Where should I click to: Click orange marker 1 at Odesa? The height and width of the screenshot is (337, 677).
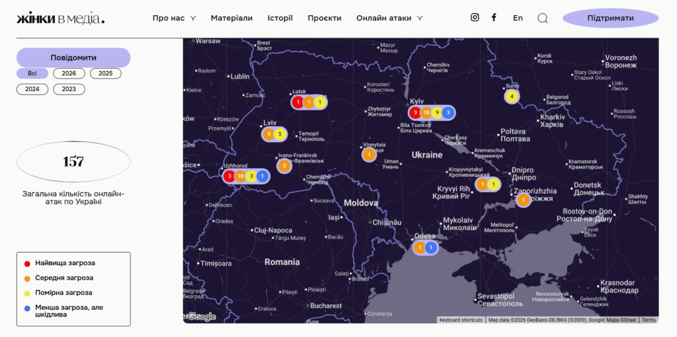(420, 248)
